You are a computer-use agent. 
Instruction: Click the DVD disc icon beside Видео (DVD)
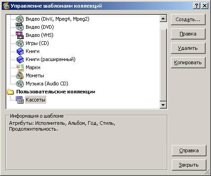[20, 27]
